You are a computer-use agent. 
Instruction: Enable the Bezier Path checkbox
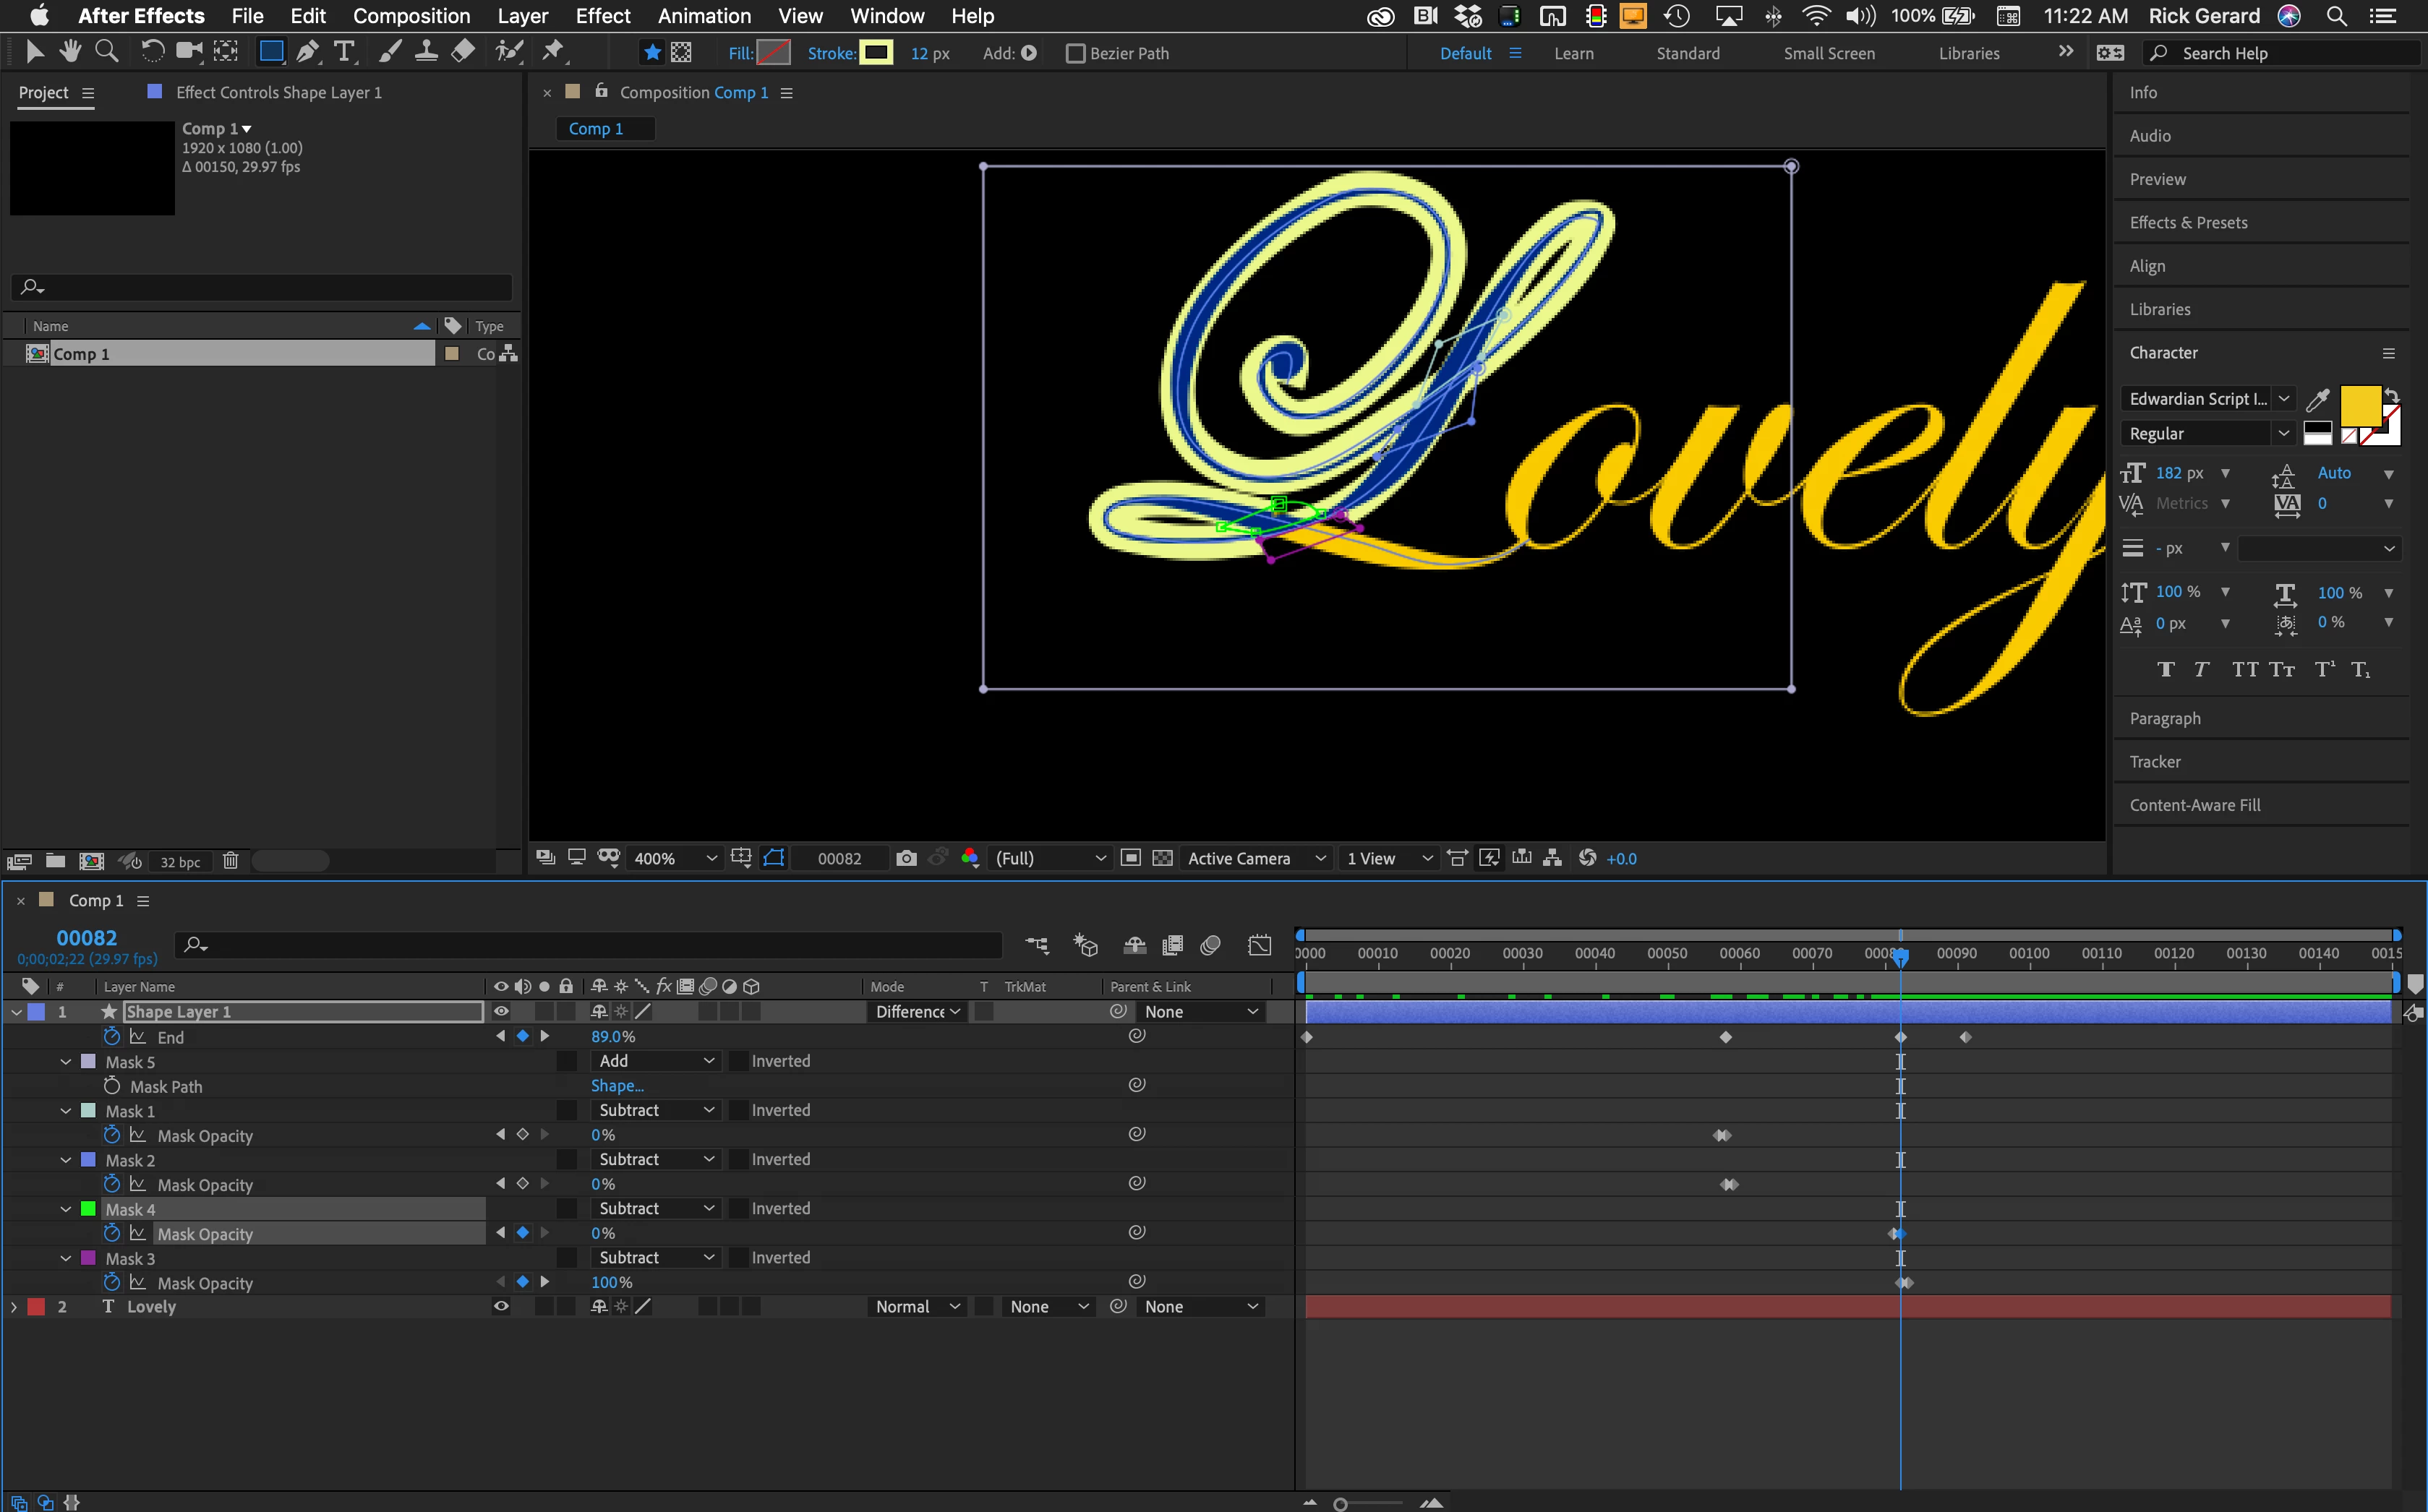coord(1075,54)
